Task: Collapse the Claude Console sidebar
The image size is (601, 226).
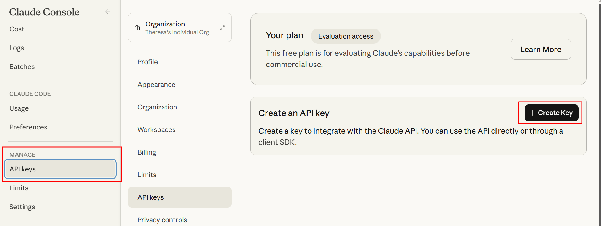Action: pos(107,12)
